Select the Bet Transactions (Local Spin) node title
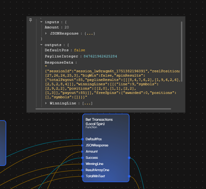Image resolution: width=206 pixels, height=189 pixels. (99, 122)
